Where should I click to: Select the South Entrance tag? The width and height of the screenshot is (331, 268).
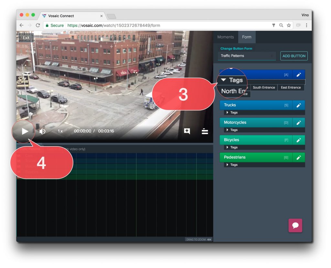click(264, 88)
